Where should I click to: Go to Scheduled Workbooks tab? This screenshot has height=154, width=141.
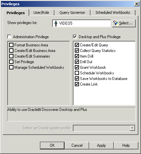[x=113, y=13]
